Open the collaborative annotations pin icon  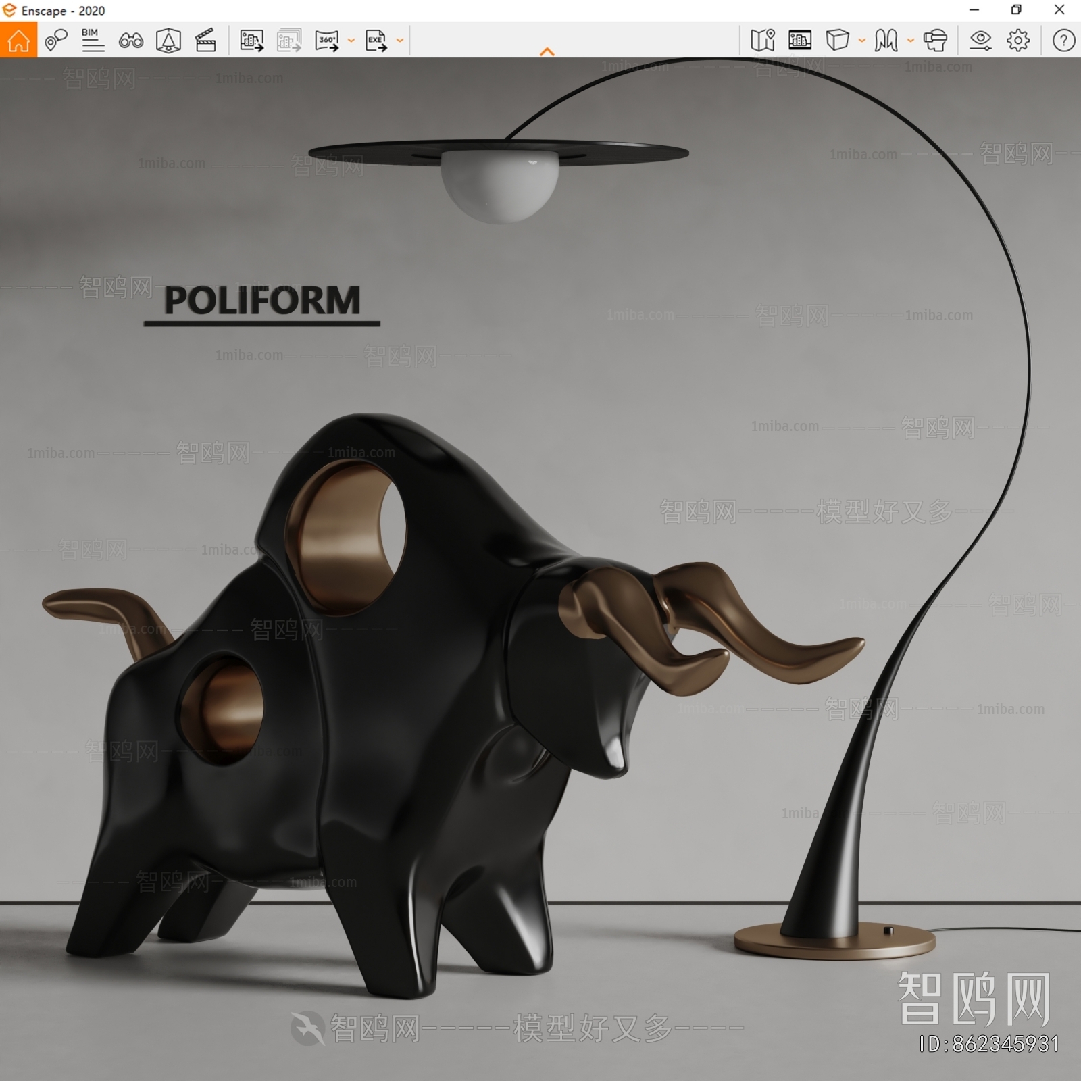(56, 41)
